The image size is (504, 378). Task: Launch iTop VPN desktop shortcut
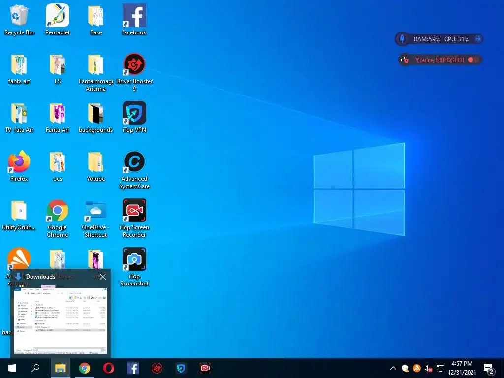coord(134,118)
